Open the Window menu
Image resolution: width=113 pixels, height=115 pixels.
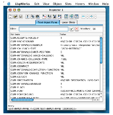93,4
